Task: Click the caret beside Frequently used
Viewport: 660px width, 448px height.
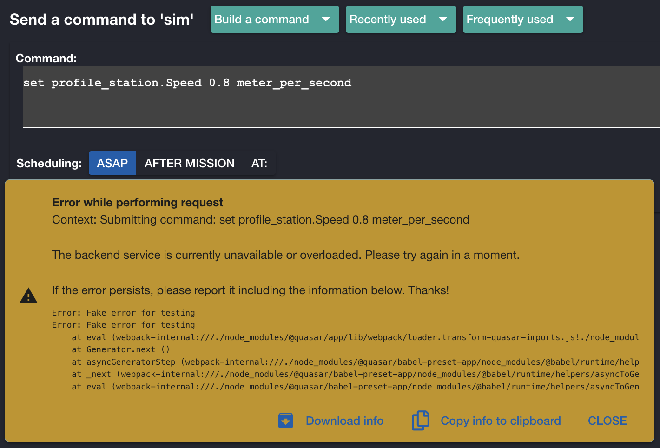Action: 570,20
